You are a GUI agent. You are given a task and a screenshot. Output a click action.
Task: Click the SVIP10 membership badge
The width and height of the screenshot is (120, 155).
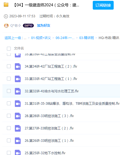coord(28,26)
